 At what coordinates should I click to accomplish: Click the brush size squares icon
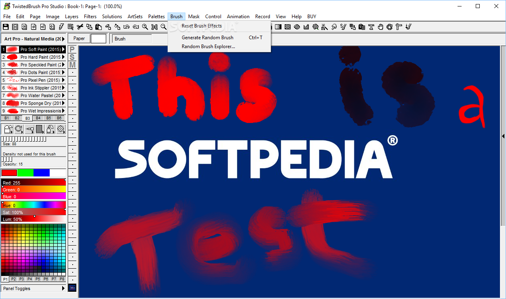[29, 129]
